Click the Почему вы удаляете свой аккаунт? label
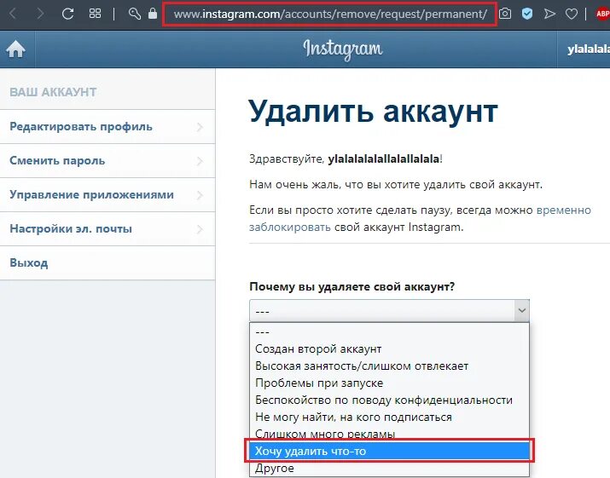Viewport: 610px width, 478px height. (352, 287)
